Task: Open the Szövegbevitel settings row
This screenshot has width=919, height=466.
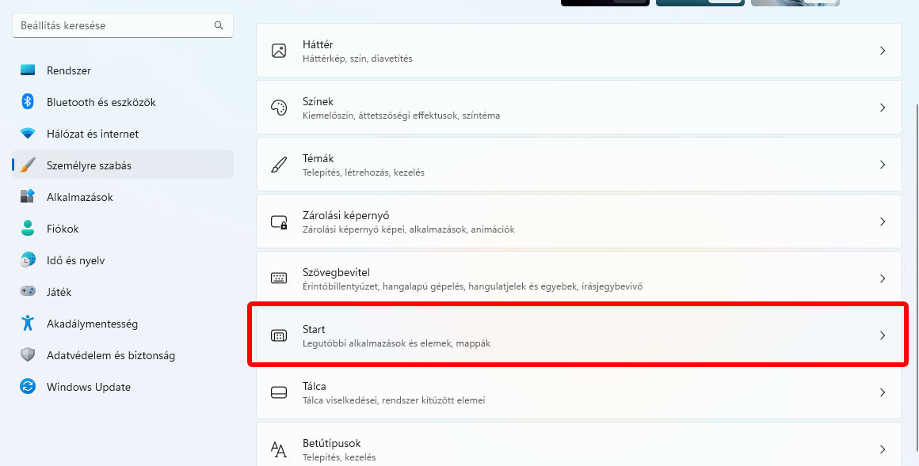Action: (578, 278)
